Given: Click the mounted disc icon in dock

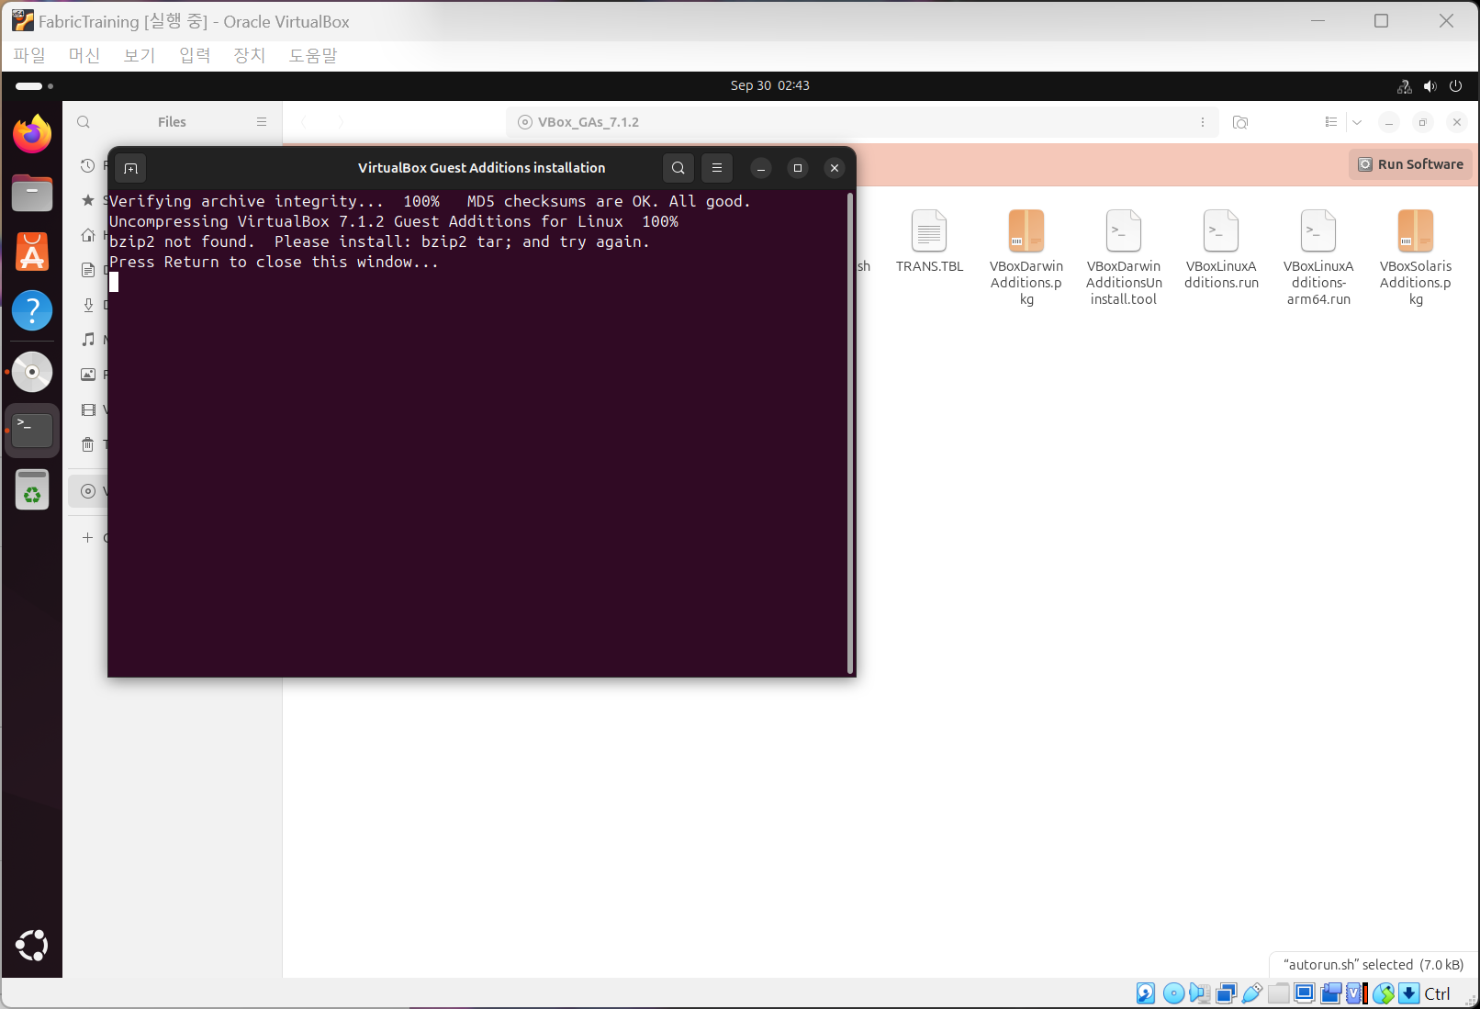Looking at the screenshot, I should click(32, 372).
